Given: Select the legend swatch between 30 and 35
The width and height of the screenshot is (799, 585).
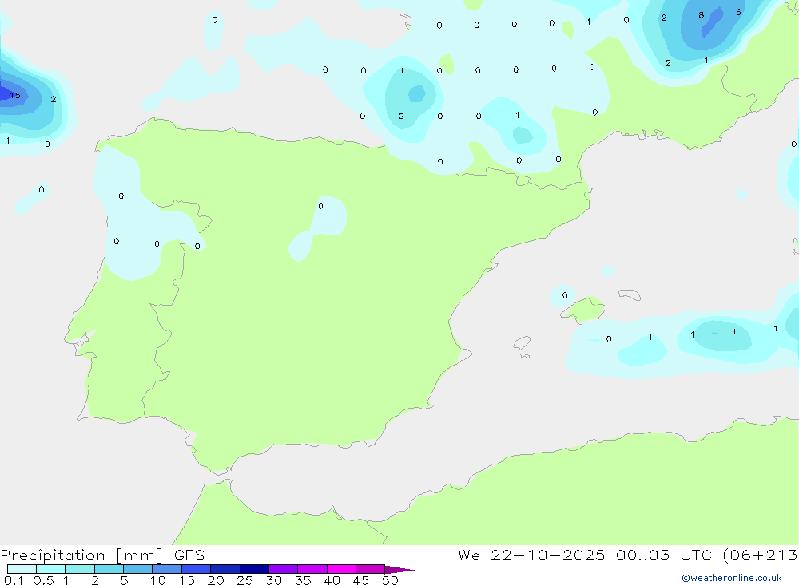Looking at the screenshot, I should pyautogui.click(x=284, y=569).
